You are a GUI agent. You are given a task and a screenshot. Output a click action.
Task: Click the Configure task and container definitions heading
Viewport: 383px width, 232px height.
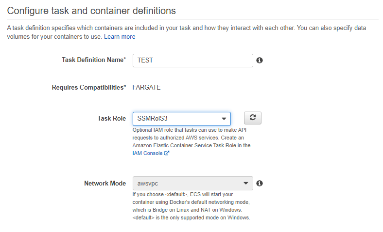[x=91, y=10]
